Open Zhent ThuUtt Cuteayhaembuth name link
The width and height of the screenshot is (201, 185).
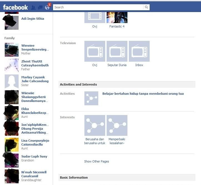coord(35,63)
